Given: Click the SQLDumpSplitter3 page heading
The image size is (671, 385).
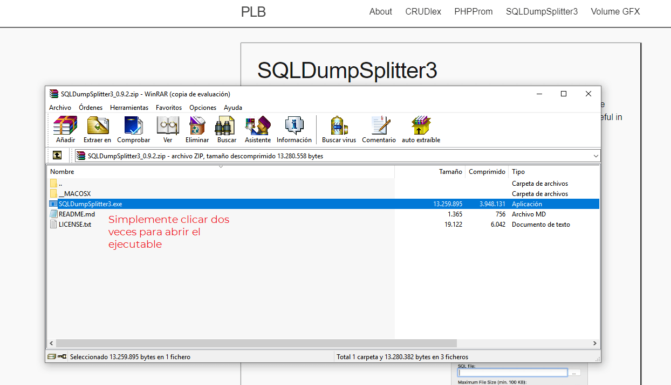Looking at the screenshot, I should [x=347, y=71].
